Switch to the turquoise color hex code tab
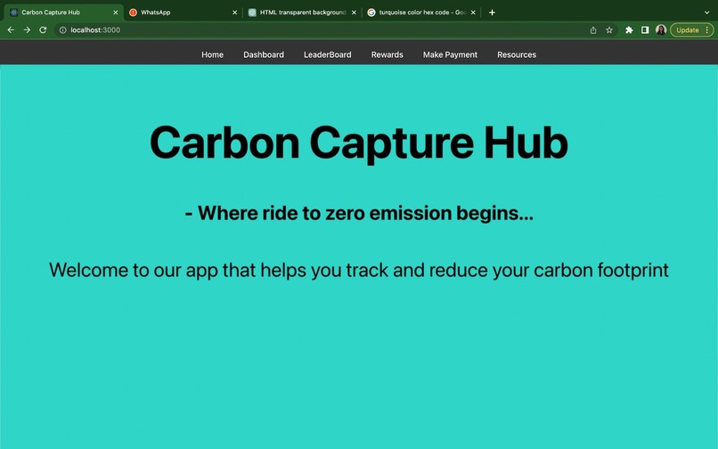 pos(421,12)
